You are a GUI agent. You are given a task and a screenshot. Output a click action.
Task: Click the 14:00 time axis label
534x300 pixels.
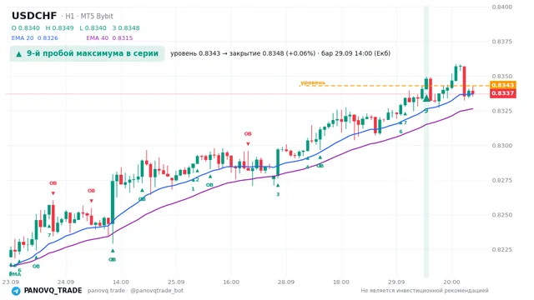121,282
